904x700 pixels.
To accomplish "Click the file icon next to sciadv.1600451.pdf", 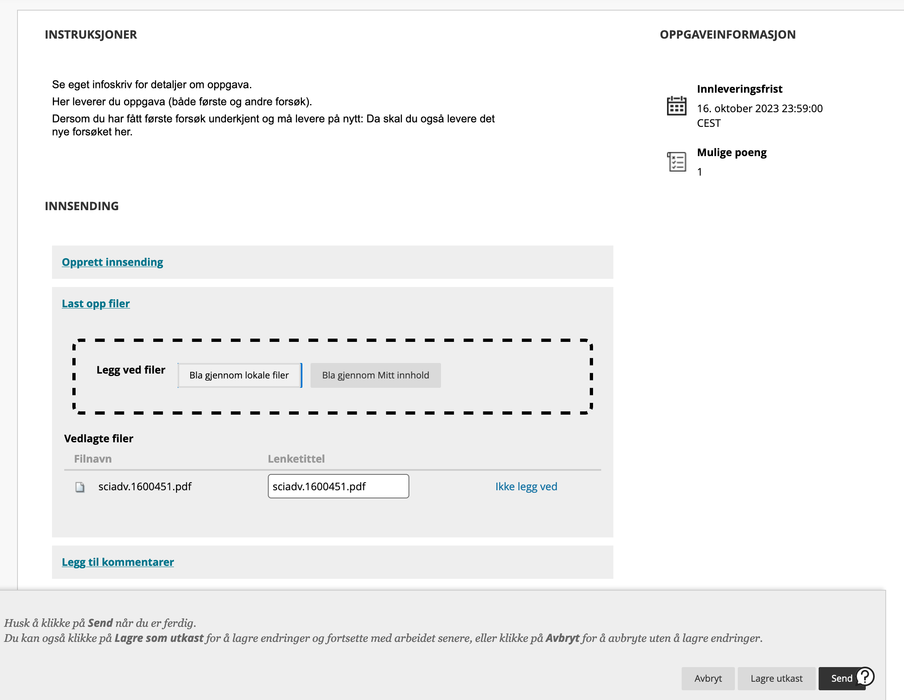I will [80, 487].
